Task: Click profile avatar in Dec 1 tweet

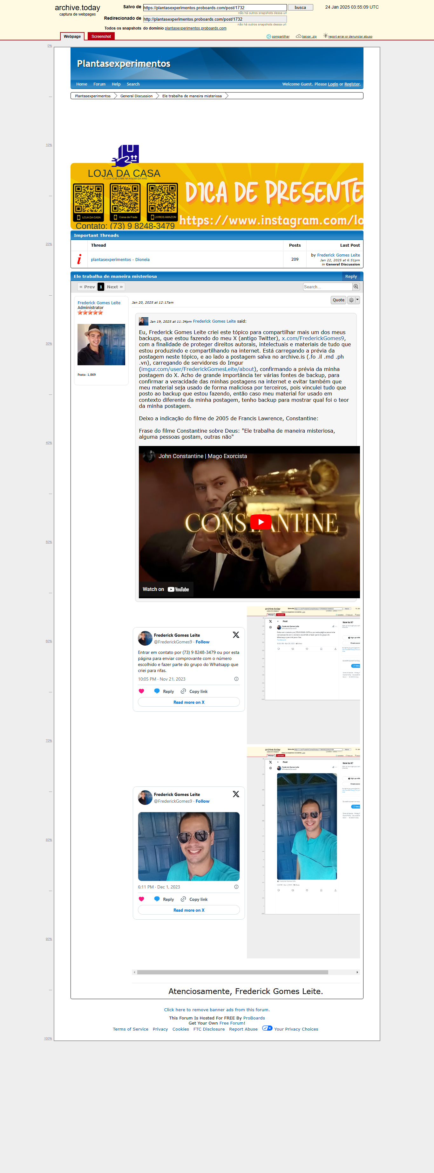Action: 145,798
